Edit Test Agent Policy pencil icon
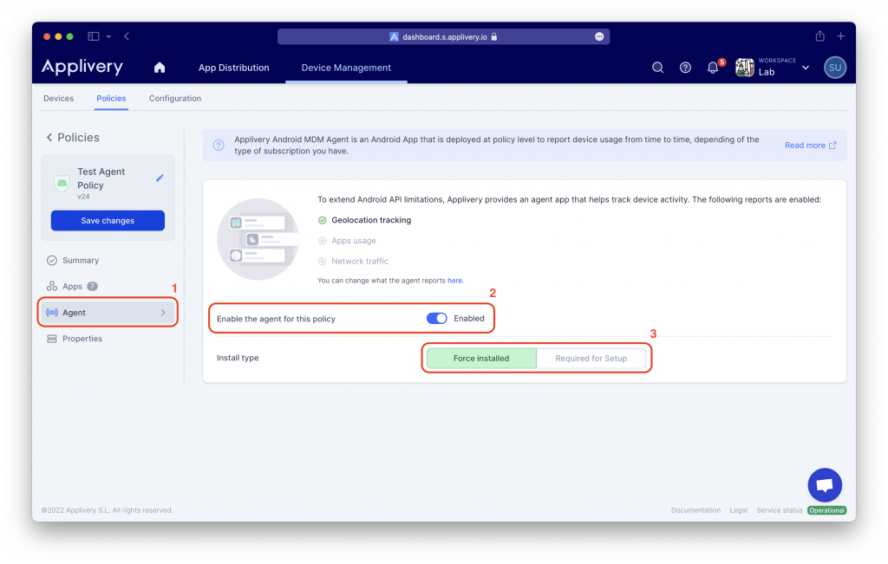Image resolution: width=888 pixels, height=564 pixels. [160, 178]
